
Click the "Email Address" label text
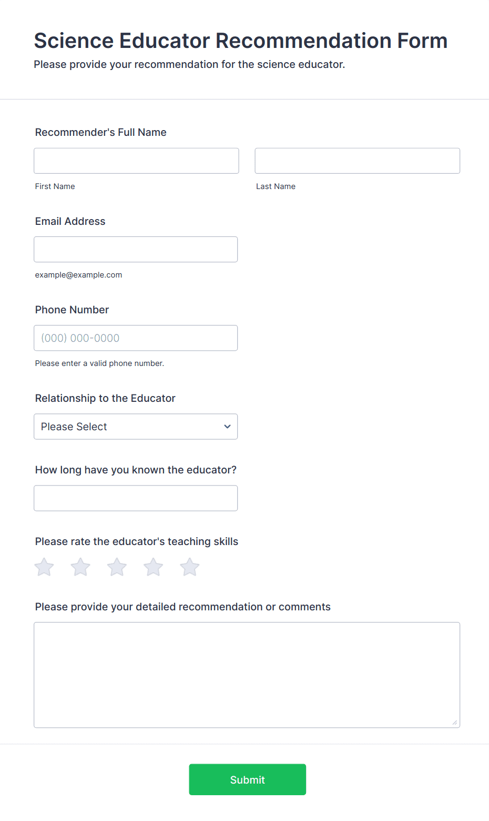70,221
